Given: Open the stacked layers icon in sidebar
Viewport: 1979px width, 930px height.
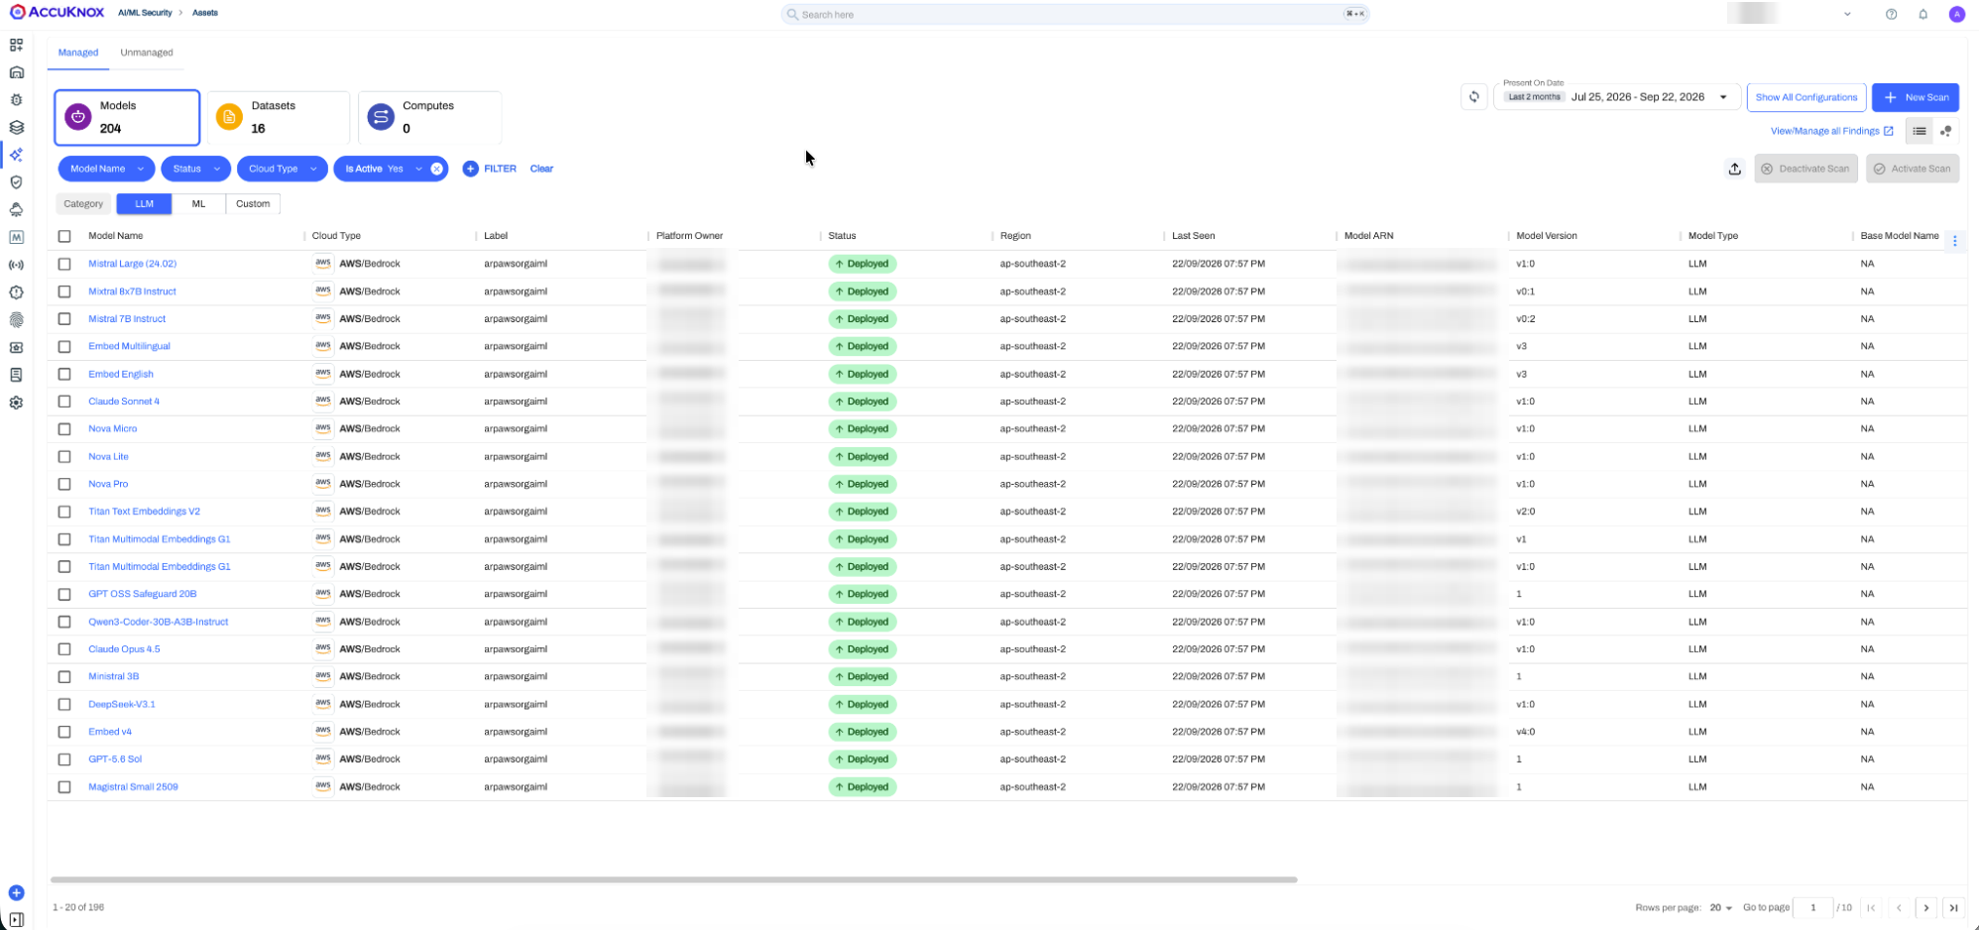Looking at the screenshot, I should (16, 127).
